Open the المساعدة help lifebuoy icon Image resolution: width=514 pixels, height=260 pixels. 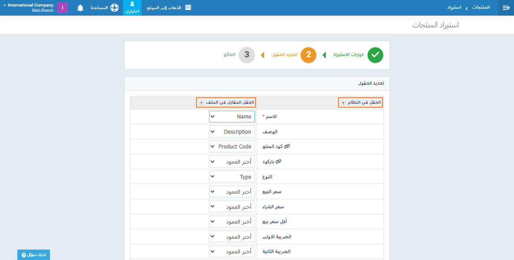(x=114, y=8)
